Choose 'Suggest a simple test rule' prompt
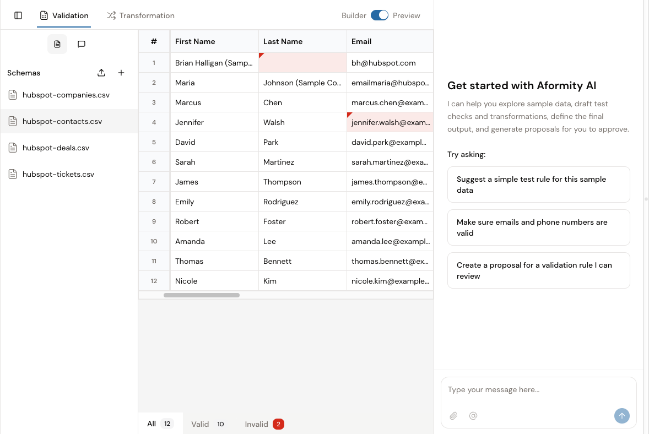 coord(538,185)
